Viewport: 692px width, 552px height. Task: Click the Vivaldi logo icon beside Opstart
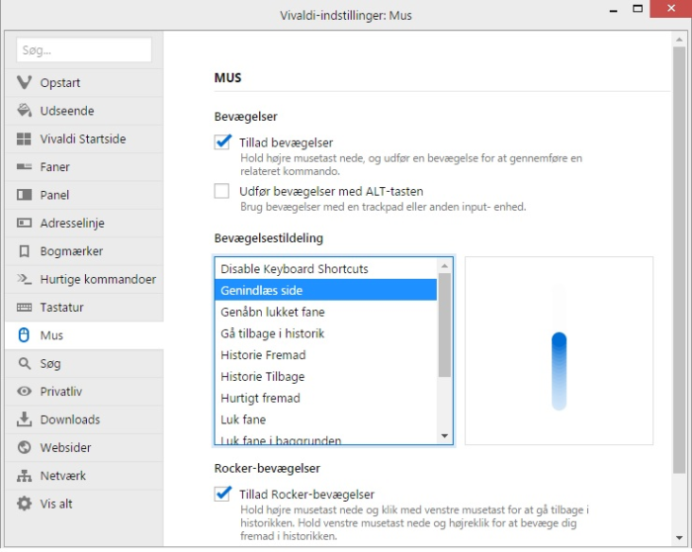point(24,82)
